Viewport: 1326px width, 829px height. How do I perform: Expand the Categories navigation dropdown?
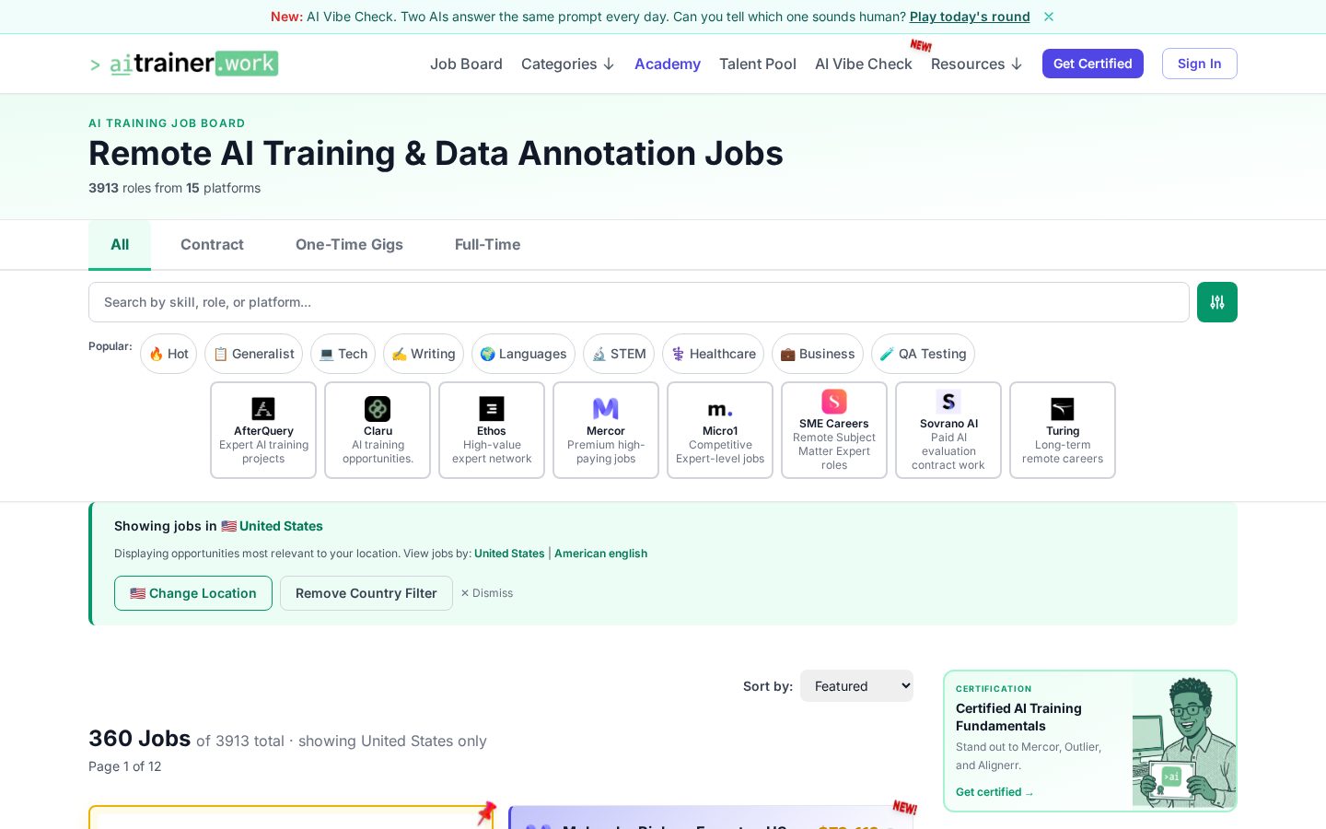pos(567,64)
